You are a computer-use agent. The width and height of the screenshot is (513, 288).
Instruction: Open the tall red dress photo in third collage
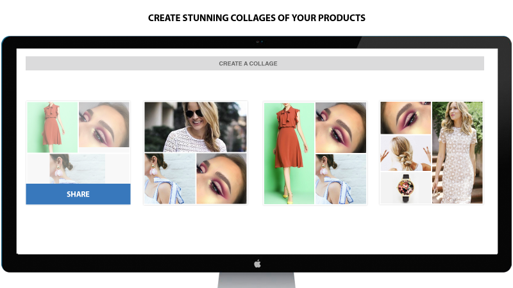[x=289, y=153]
